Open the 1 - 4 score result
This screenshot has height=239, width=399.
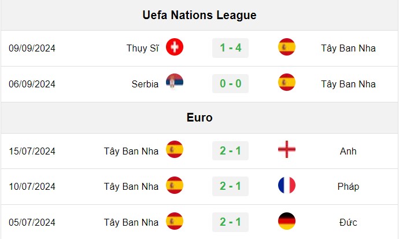(230, 48)
